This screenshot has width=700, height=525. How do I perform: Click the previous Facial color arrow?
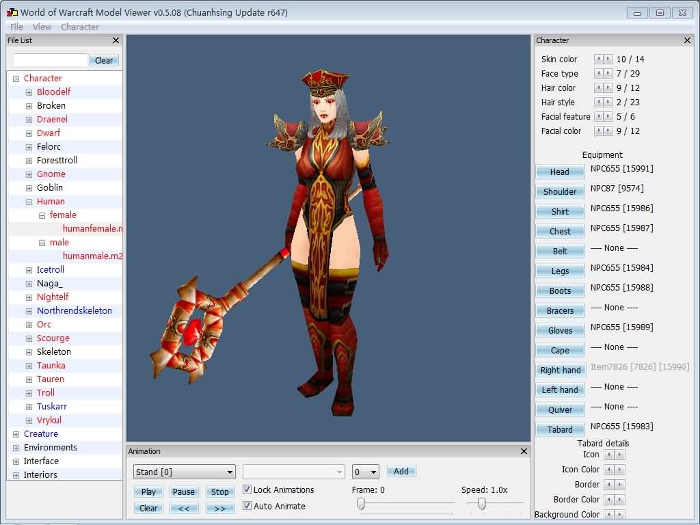coord(599,131)
